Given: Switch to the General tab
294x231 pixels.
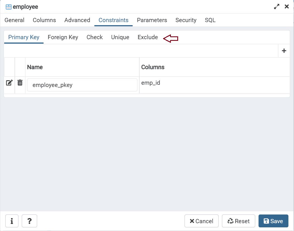Looking at the screenshot, I should [x=15, y=20].
